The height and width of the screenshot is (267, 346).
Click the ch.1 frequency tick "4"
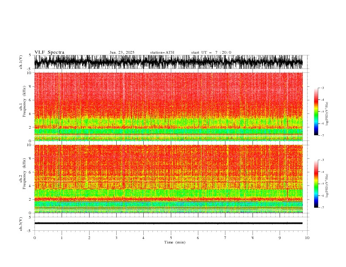click(31, 114)
